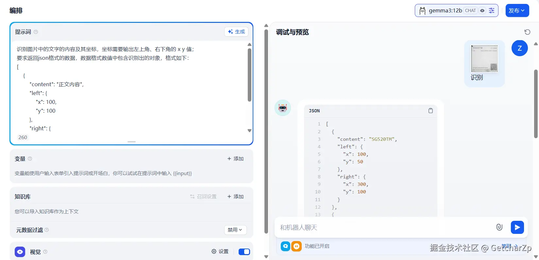Click the JSON value 50 on line 6
Image resolution: width=539 pixels, height=260 pixels.
(360, 162)
